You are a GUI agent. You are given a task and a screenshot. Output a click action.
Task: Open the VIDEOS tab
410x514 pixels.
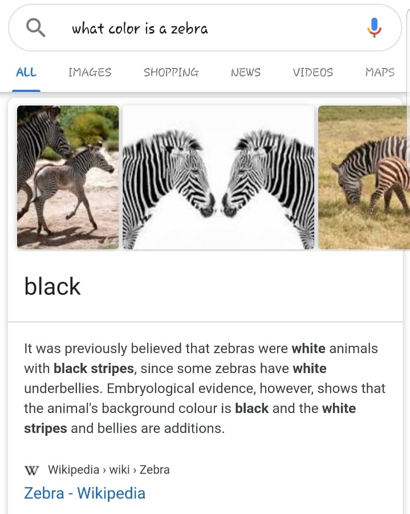coord(312,72)
